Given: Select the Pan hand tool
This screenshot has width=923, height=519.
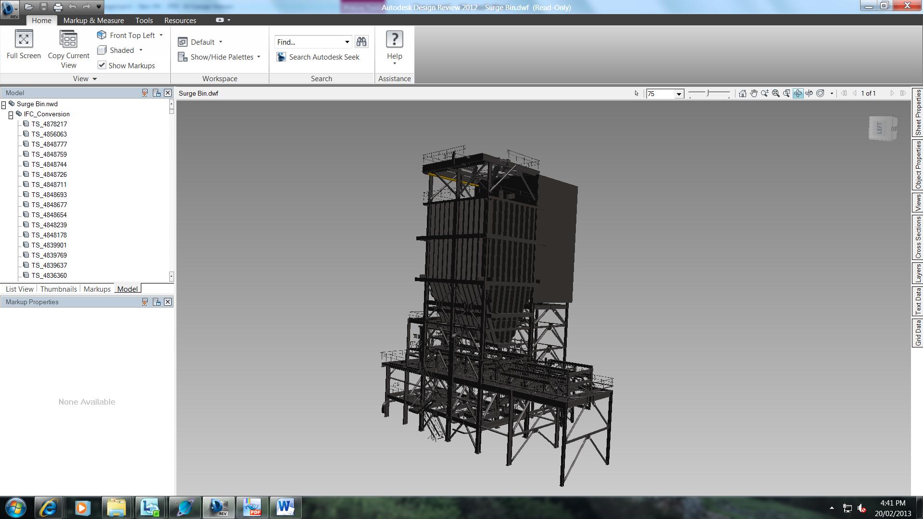Looking at the screenshot, I should [x=753, y=93].
